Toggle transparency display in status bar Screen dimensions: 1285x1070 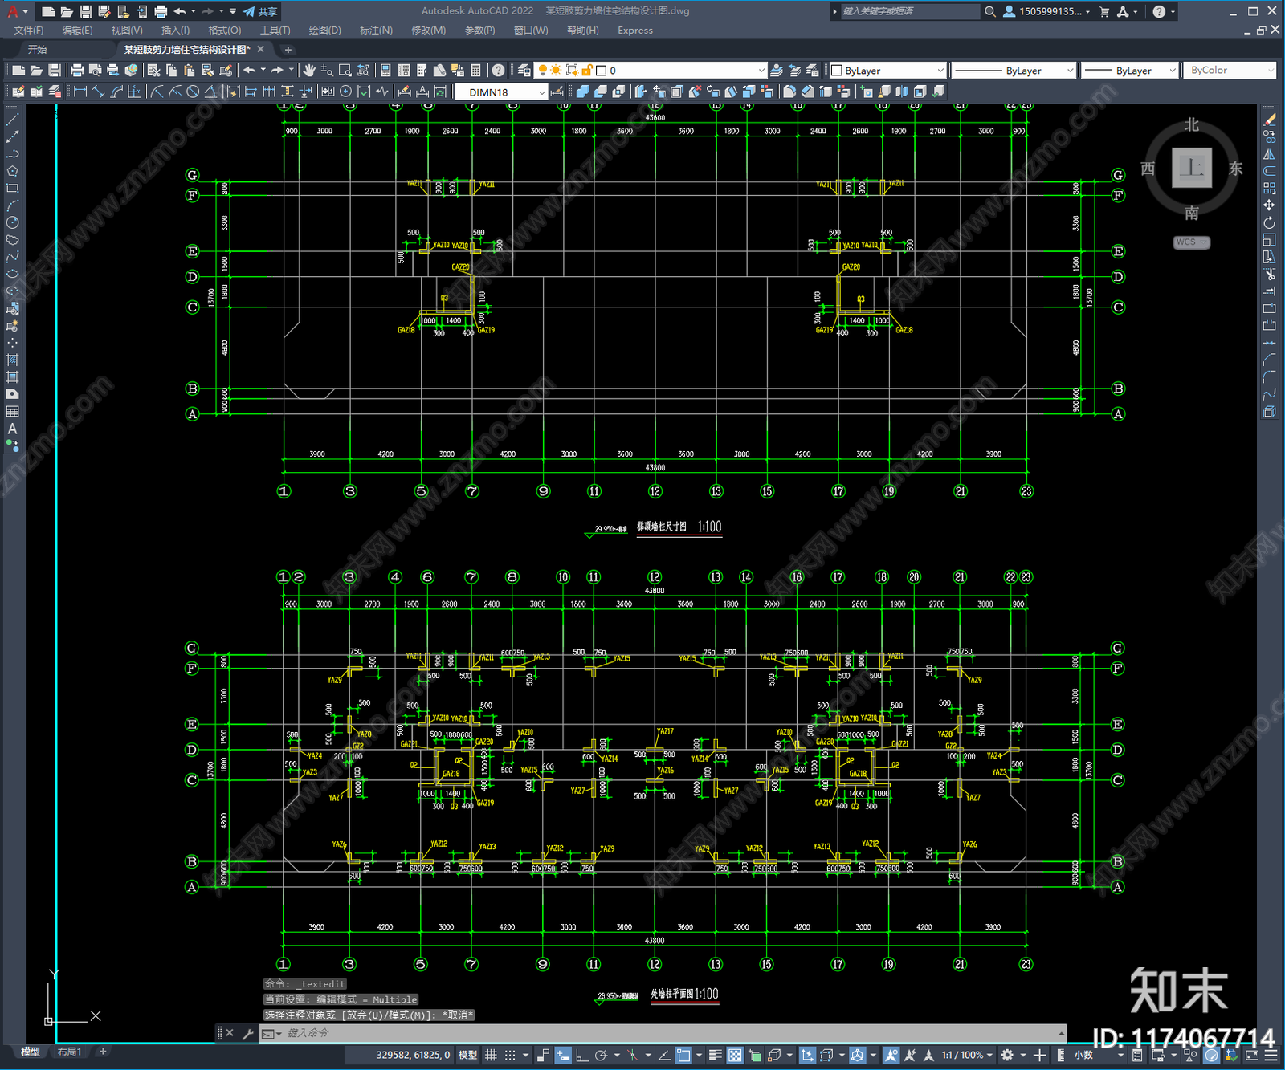735,1055
